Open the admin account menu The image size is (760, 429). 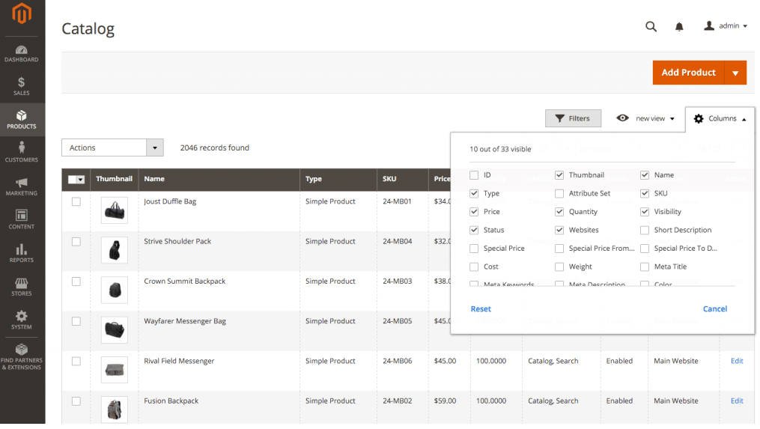(x=726, y=25)
